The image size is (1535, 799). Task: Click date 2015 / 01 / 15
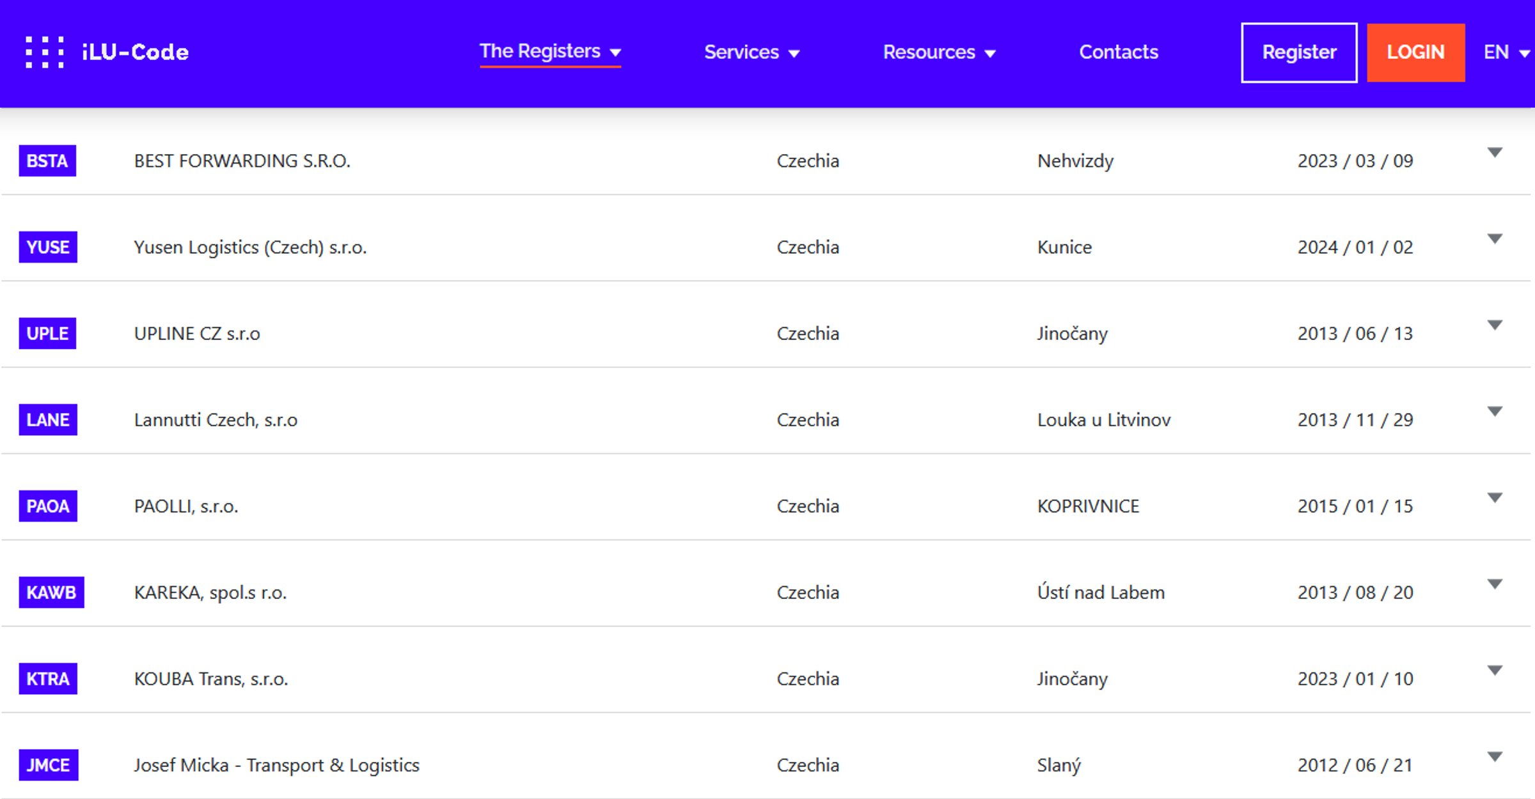tap(1355, 506)
